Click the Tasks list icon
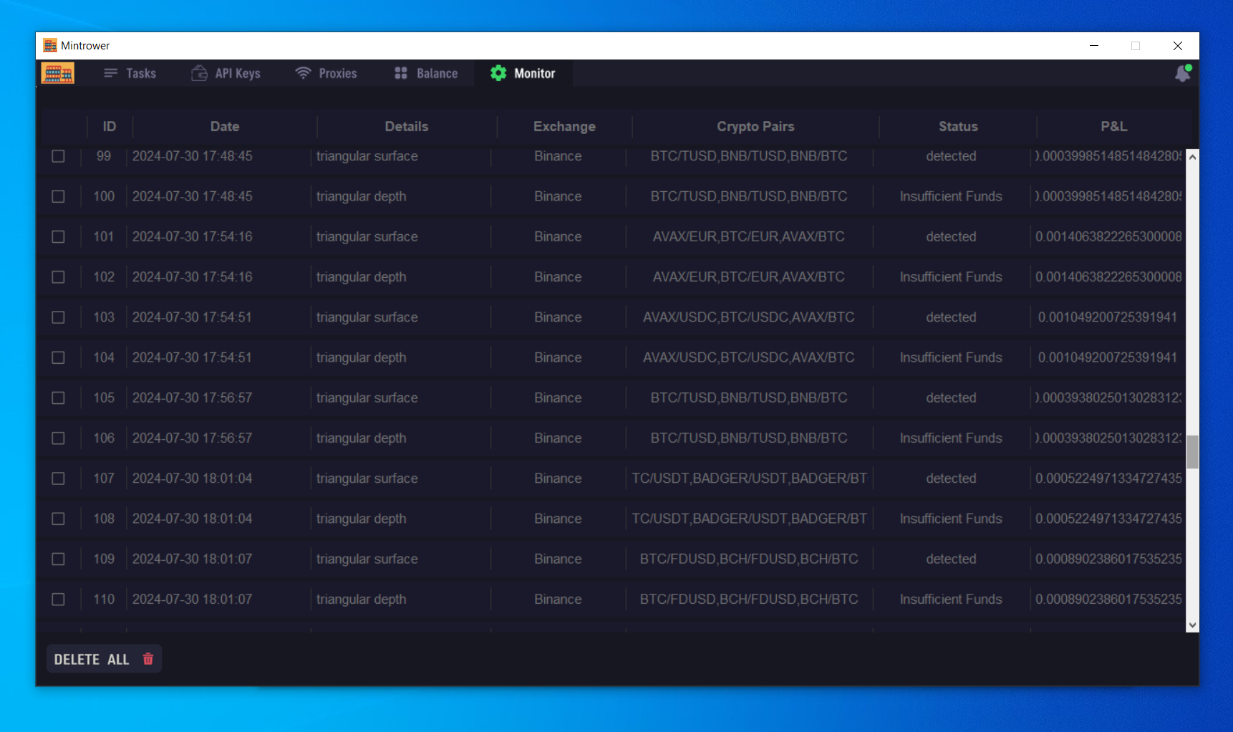The image size is (1233, 732). click(x=110, y=73)
